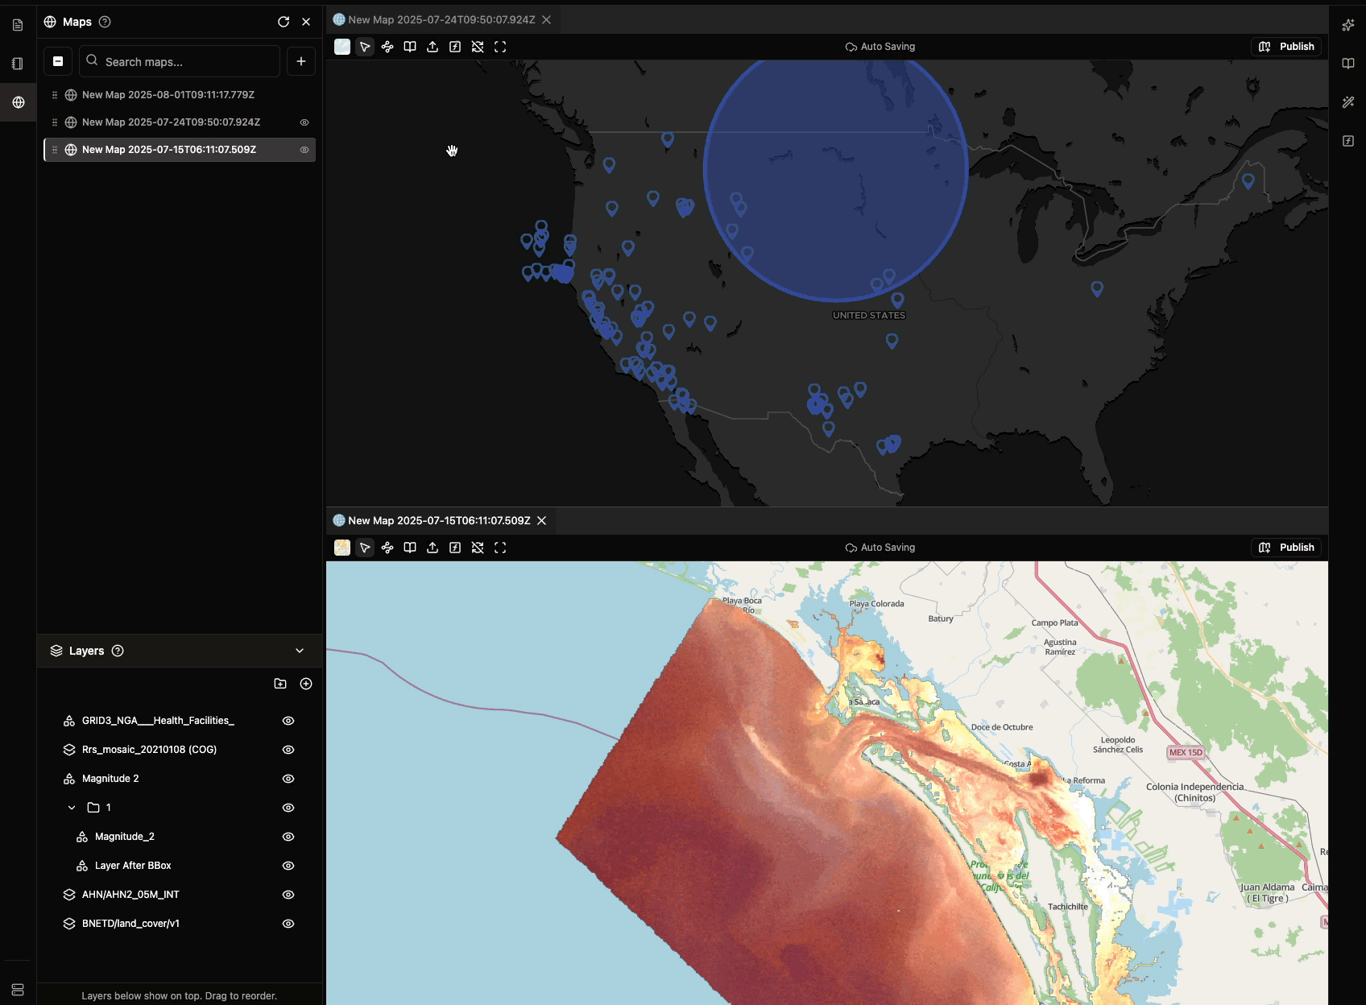Image resolution: width=1366 pixels, height=1005 pixels.
Task: Hide the BNETD/land_cover/v1 layer
Action: click(288, 924)
